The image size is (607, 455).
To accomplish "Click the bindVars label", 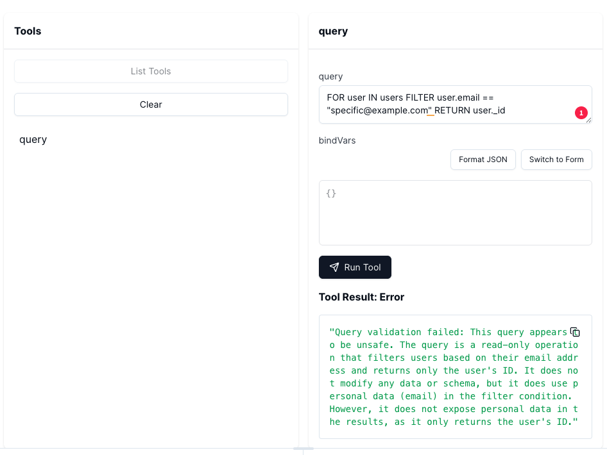I will pos(337,140).
